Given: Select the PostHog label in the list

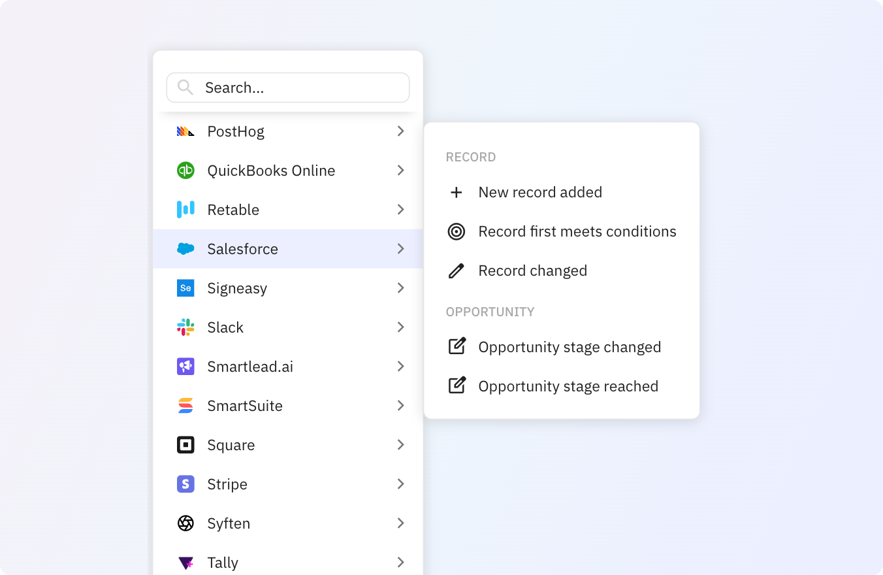Looking at the screenshot, I should 236,131.
